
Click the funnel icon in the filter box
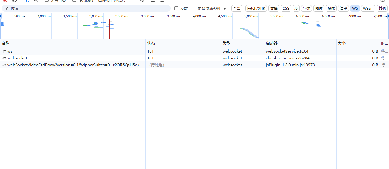pyautogui.click(x=7, y=9)
